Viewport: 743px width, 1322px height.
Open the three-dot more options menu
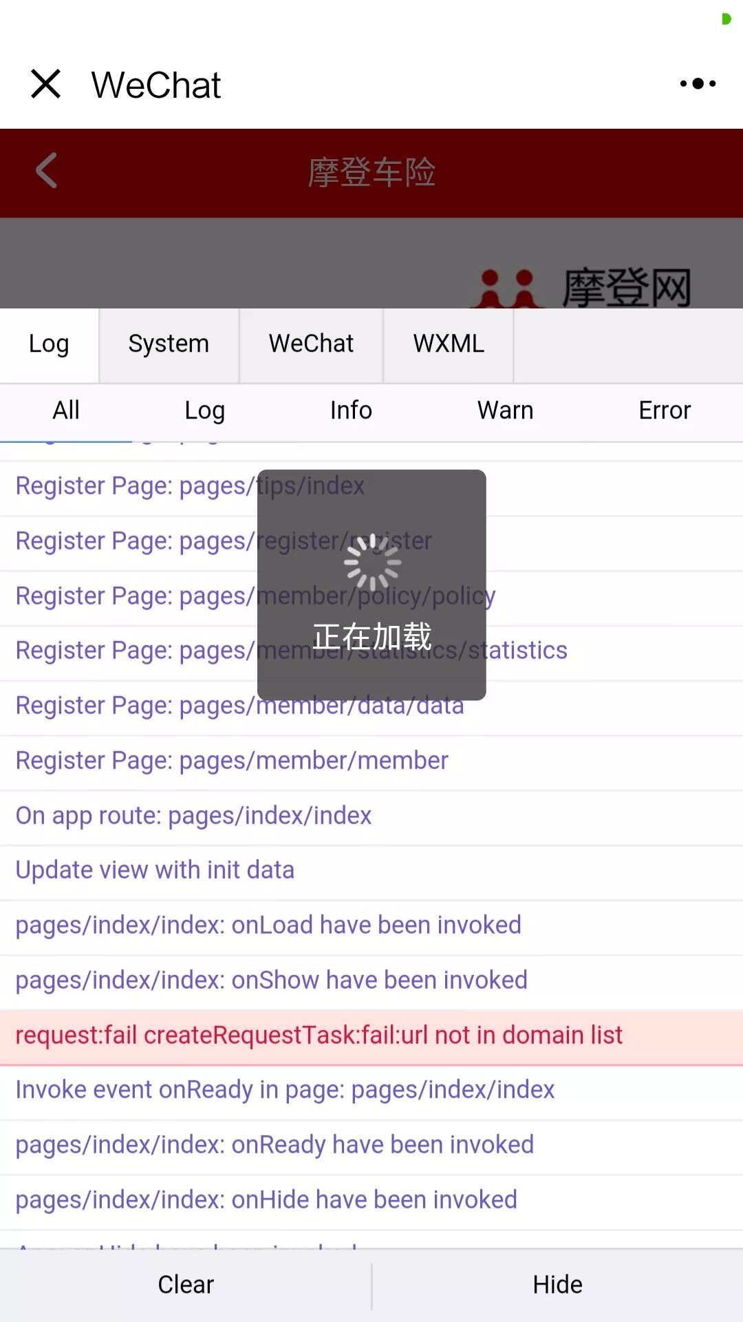(x=698, y=84)
